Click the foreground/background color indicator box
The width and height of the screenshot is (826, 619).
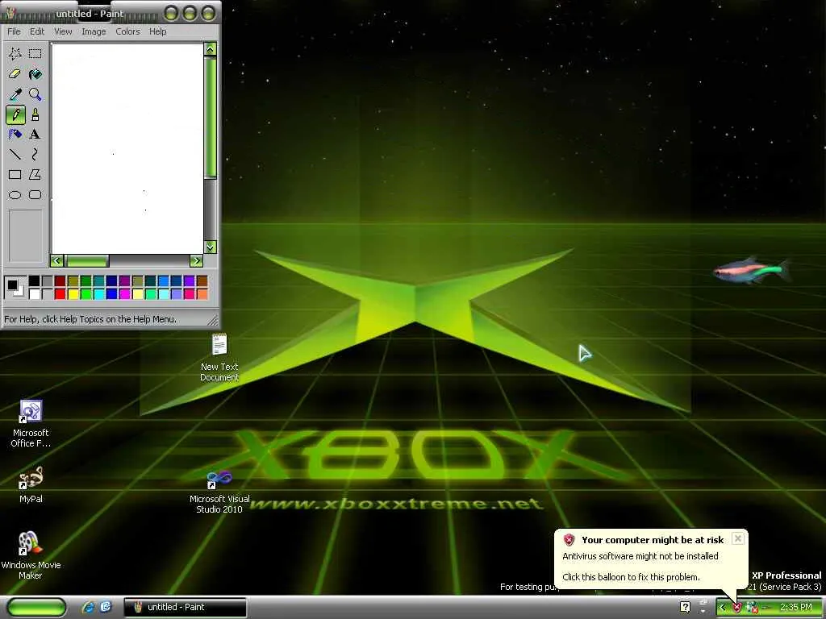click(x=15, y=288)
